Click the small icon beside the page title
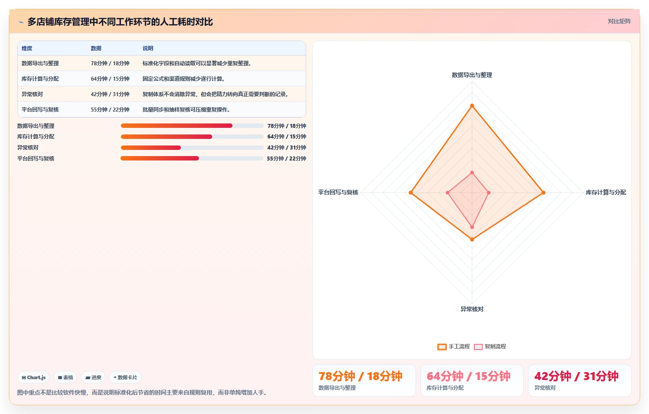The height and width of the screenshot is (414, 649). [x=21, y=22]
